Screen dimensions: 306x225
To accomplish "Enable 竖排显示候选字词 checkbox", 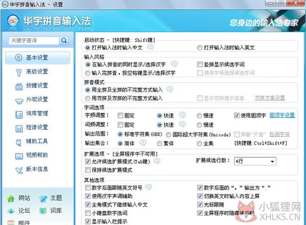I will (200, 64).
